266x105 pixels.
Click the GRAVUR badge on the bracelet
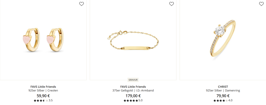click(x=133, y=80)
